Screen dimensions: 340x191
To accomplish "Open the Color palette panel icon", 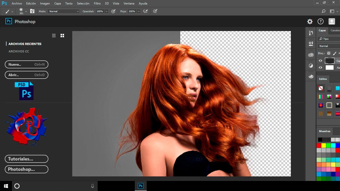I will pyautogui.click(x=311, y=77).
